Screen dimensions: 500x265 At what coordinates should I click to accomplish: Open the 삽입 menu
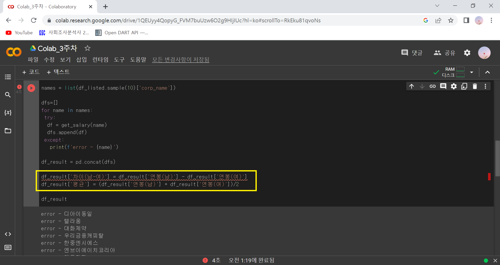pyautogui.click(x=82, y=60)
